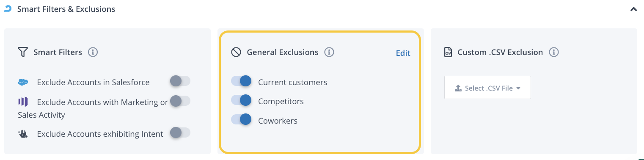Image resolution: width=644 pixels, height=160 pixels.
Task: Click the General Exclusions prohibited-circle icon
Action: (236, 52)
